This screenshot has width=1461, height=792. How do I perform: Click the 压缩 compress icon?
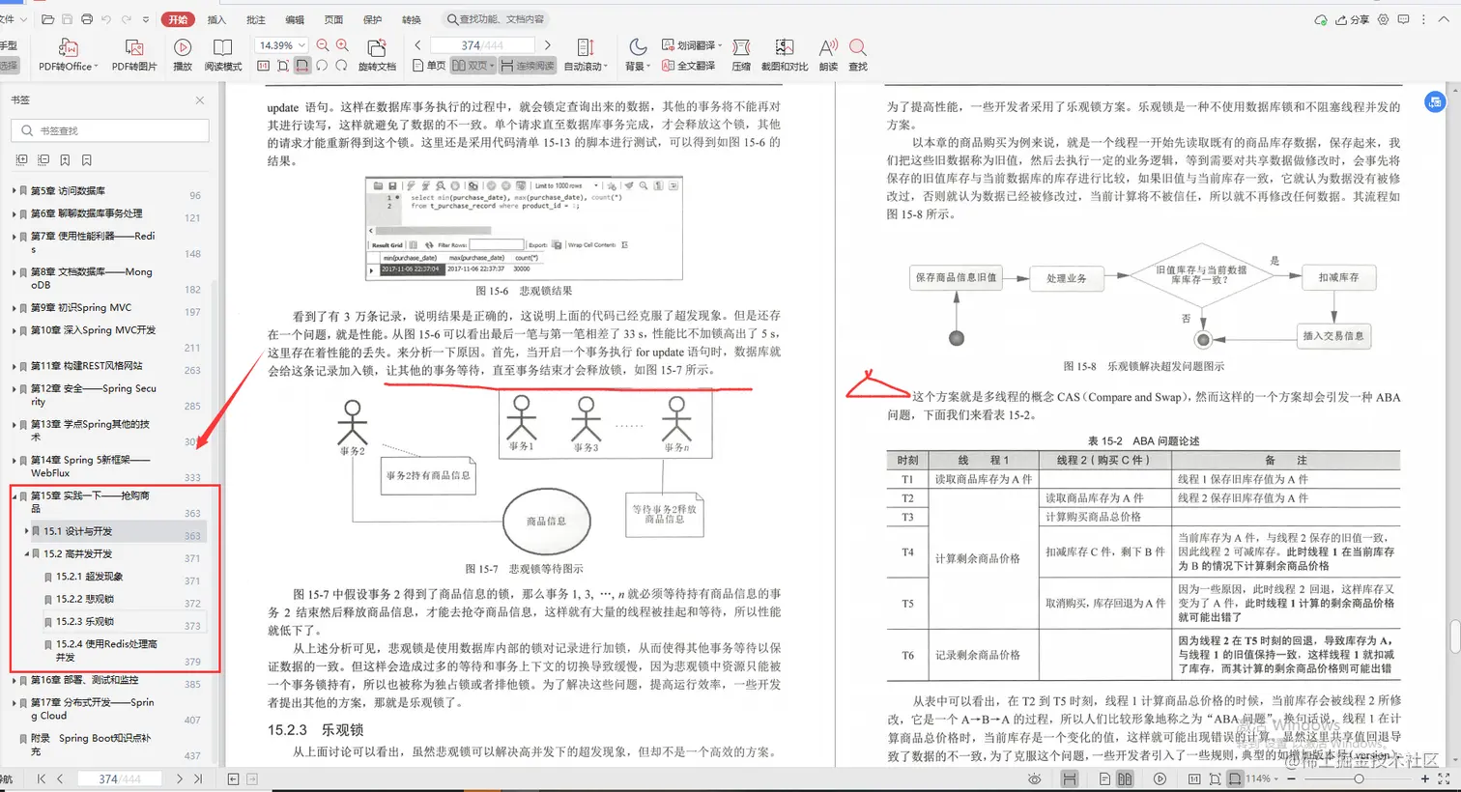click(741, 47)
